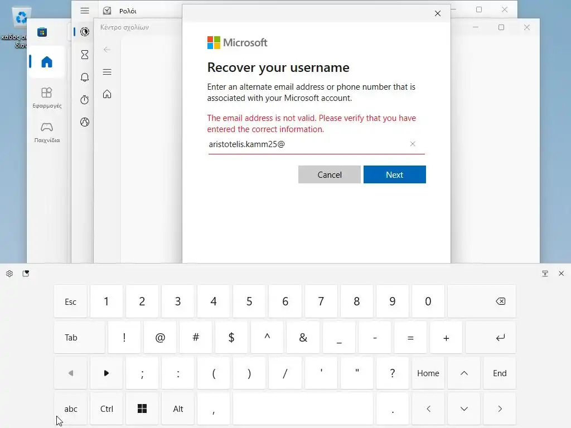Tap the Home key
Screen dimensions: 571x428
click(x=428, y=373)
